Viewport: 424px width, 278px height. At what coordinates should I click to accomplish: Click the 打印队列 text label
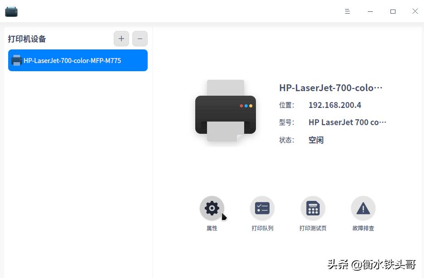[x=262, y=228]
